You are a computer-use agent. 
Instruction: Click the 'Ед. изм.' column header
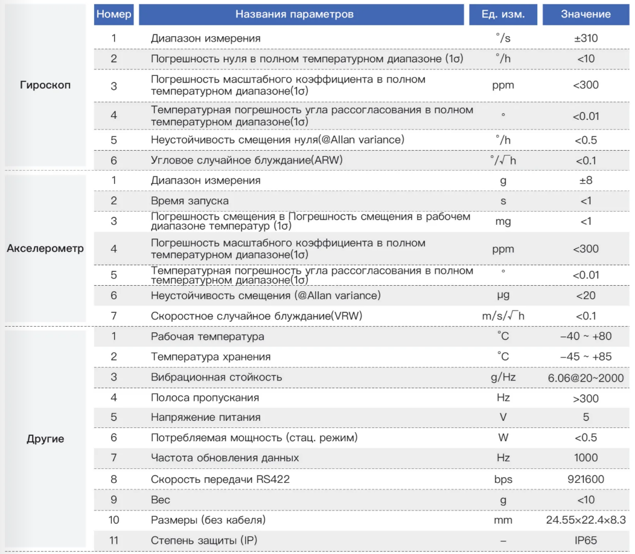point(503,14)
